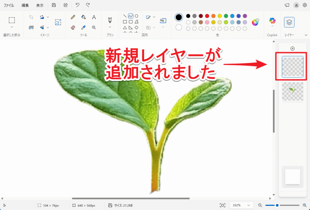Image resolution: width=310 pixels, height=210 pixels.
Task: Open the Settings gear
Action: [x=305, y=5]
